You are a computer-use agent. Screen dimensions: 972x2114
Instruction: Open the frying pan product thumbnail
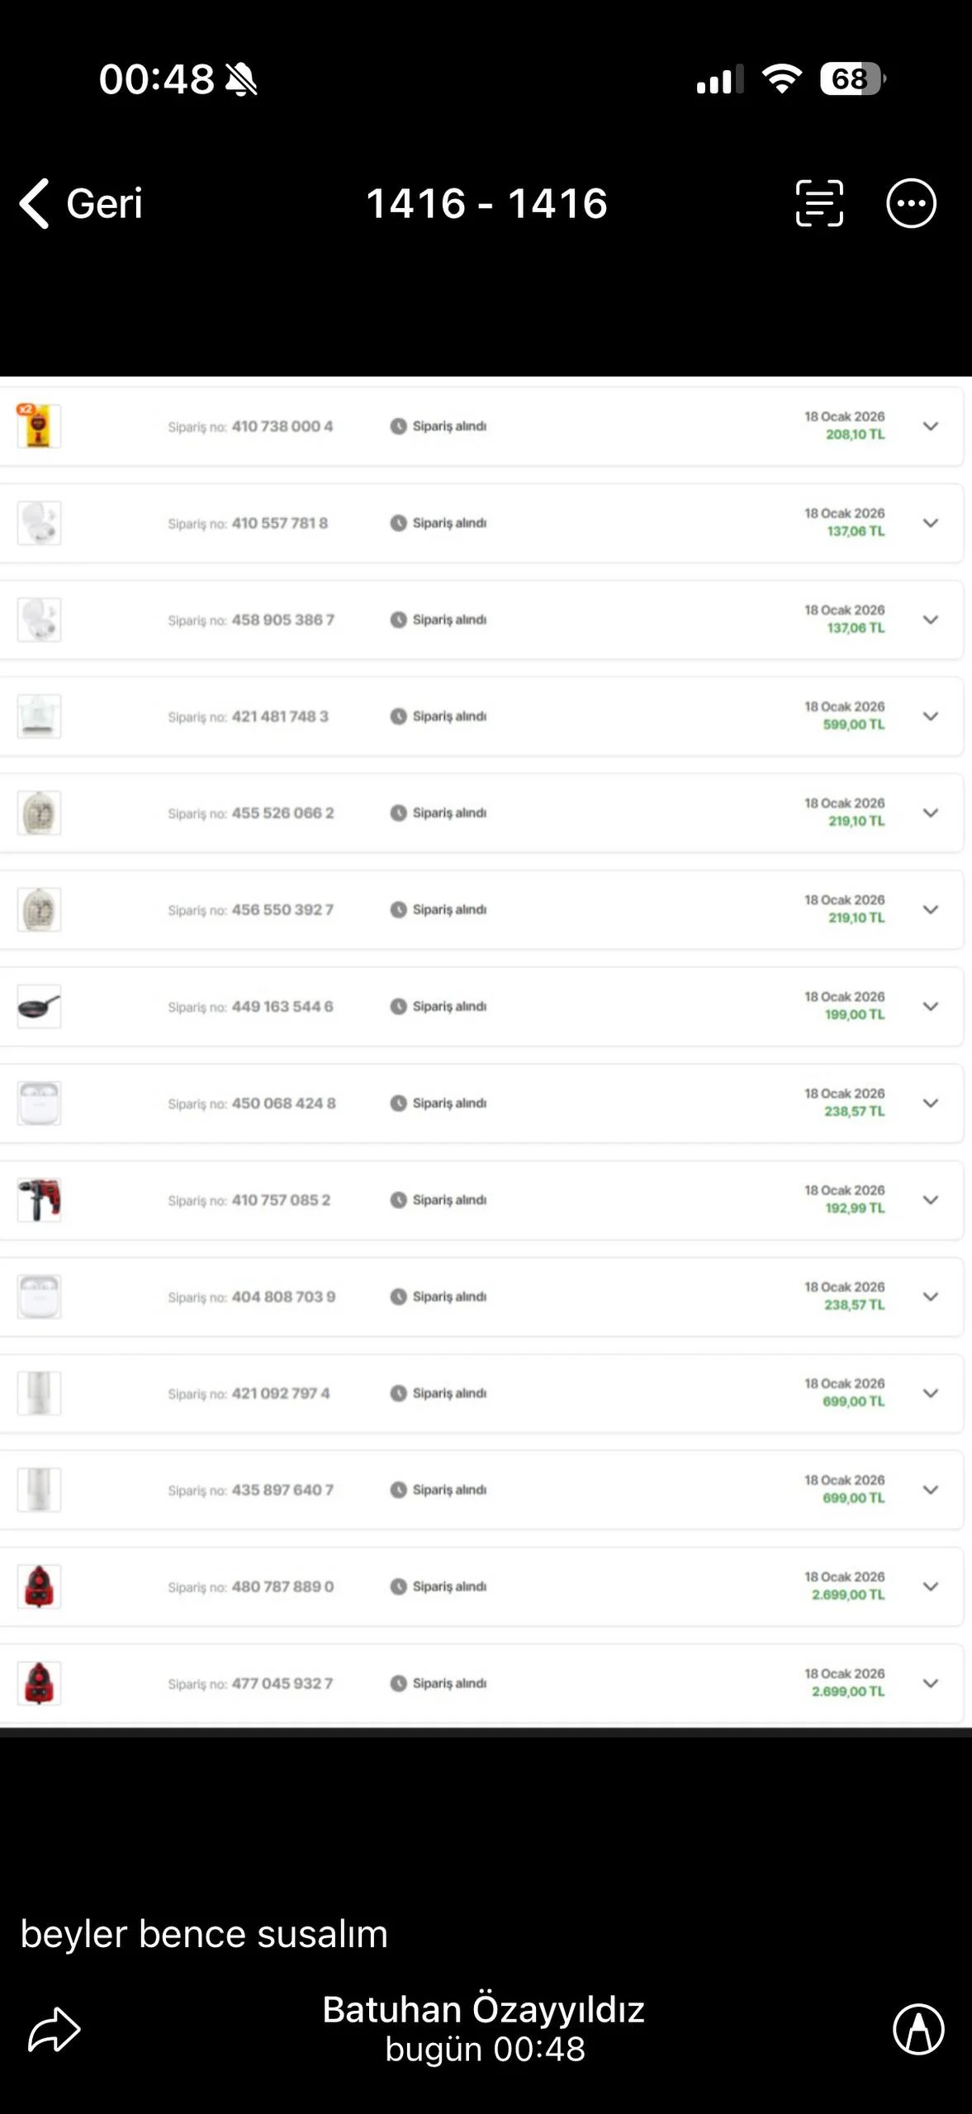(x=39, y=1007)
